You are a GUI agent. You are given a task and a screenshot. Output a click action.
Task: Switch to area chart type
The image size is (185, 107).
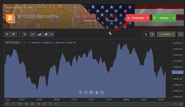(x=39, y=34)
